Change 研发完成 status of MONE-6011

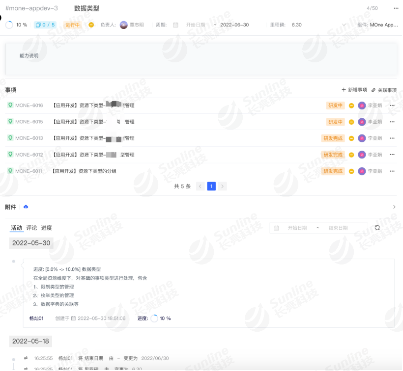[333, 171]
